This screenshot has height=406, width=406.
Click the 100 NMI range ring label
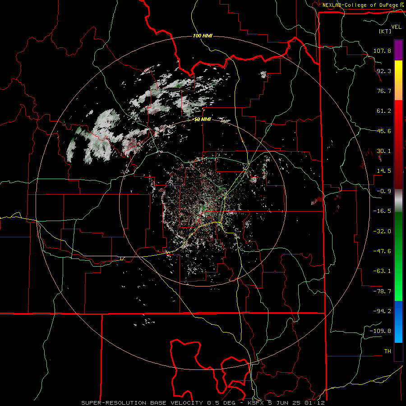(x=203, y=36)
